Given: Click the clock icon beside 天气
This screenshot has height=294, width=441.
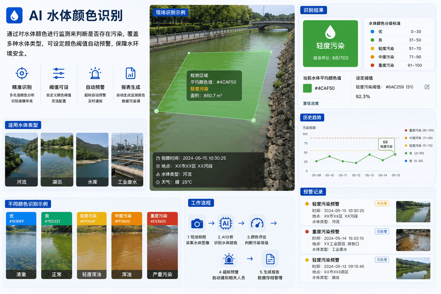Looking at the screenshot, I should (x=158, y=182).
